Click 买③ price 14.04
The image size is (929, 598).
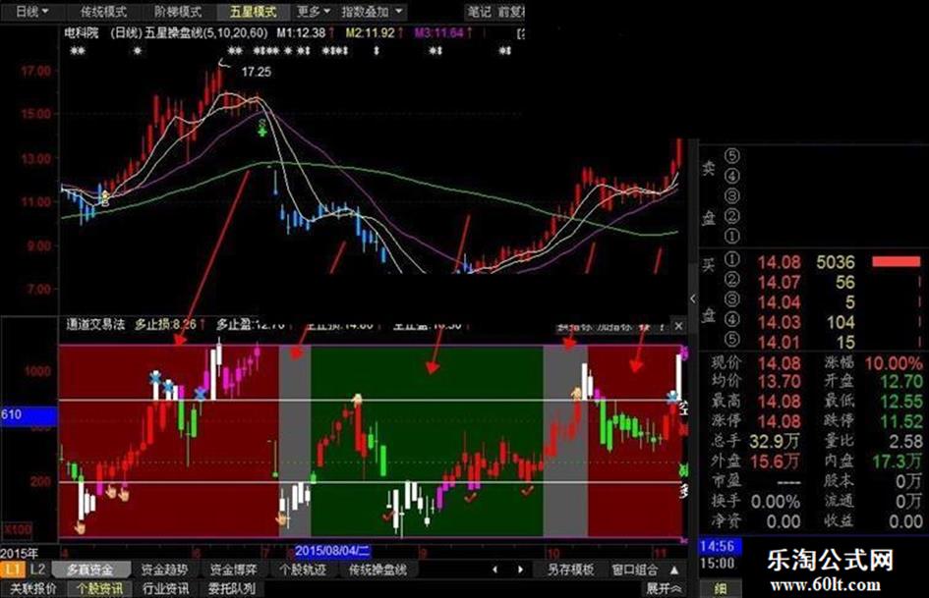779,302
